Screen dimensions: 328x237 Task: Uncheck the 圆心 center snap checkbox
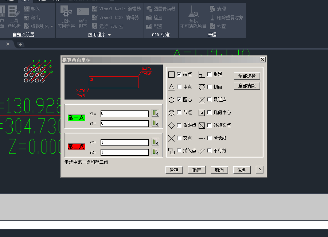(179, 100)
